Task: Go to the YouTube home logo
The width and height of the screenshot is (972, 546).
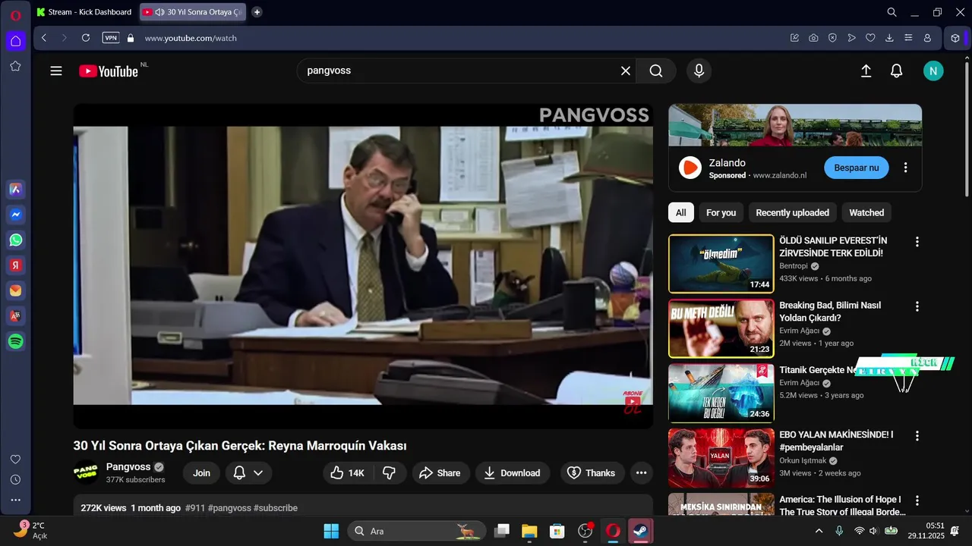Action: click(109, 71)
